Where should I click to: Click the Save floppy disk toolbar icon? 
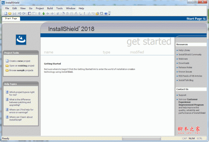[x=14, y=13]
